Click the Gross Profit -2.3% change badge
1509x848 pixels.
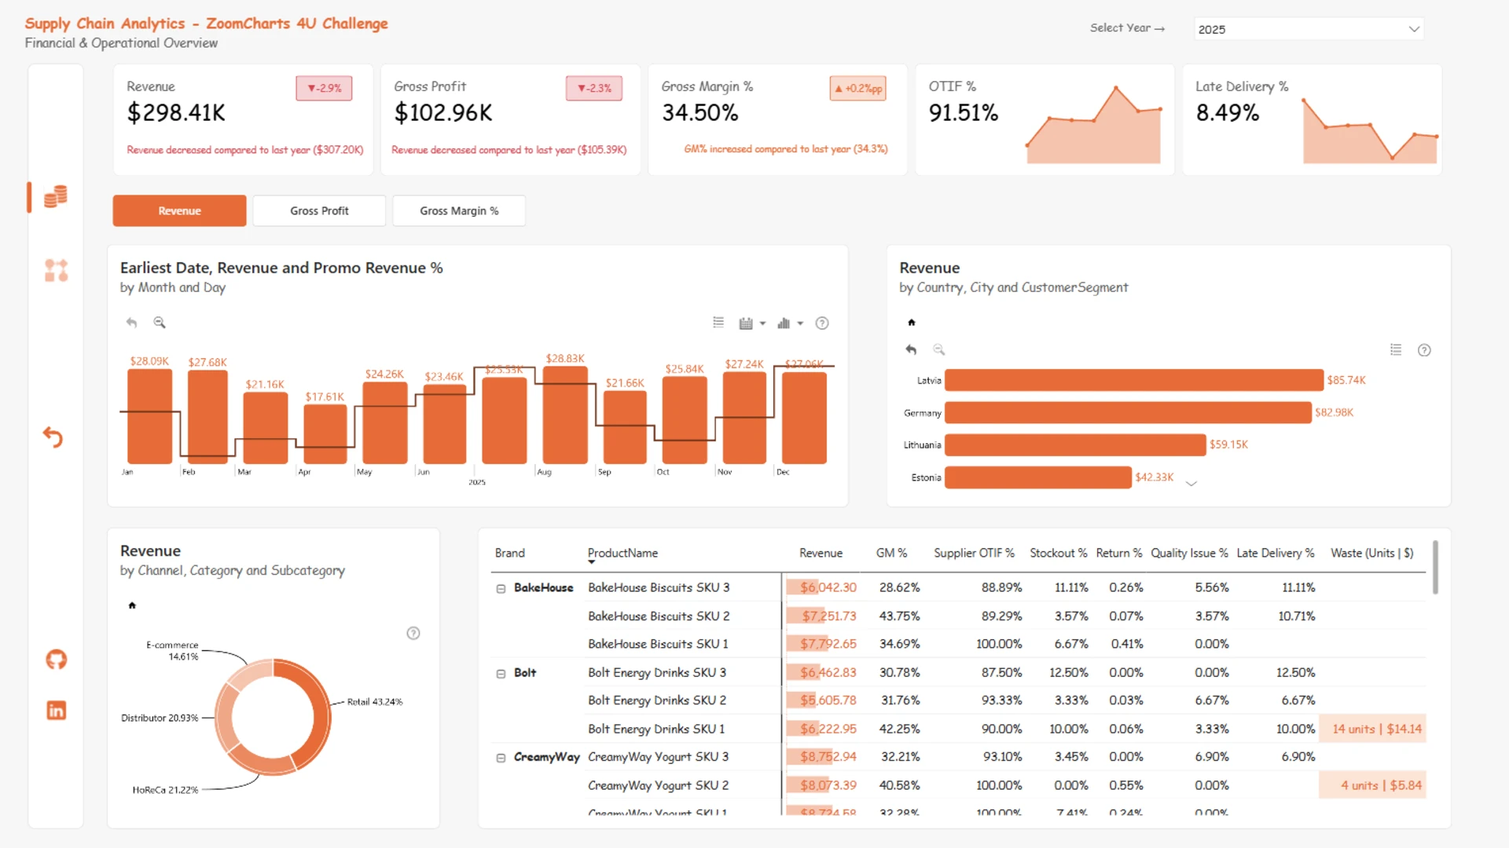coord(594,89)
